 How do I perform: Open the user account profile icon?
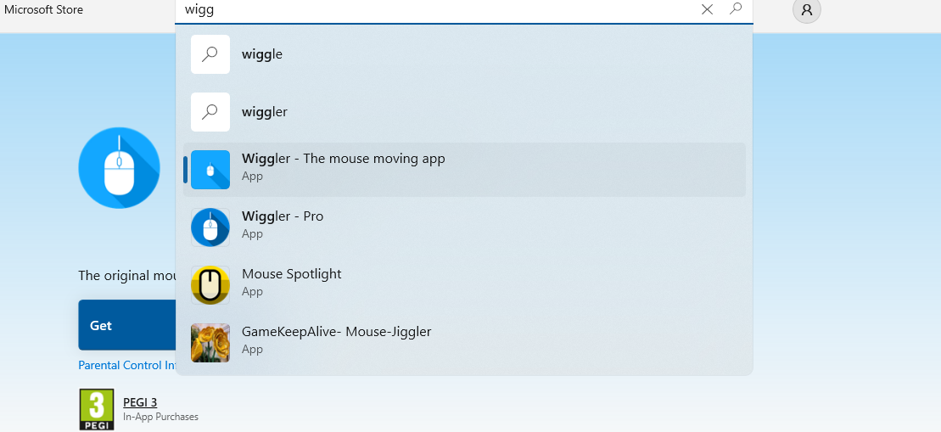807,10
